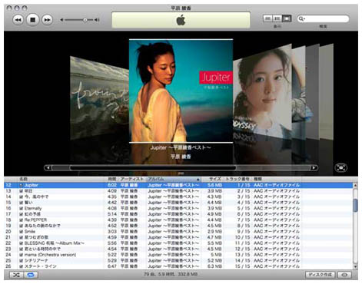Uncheck the Smile track checkbox

click(22, 232)
